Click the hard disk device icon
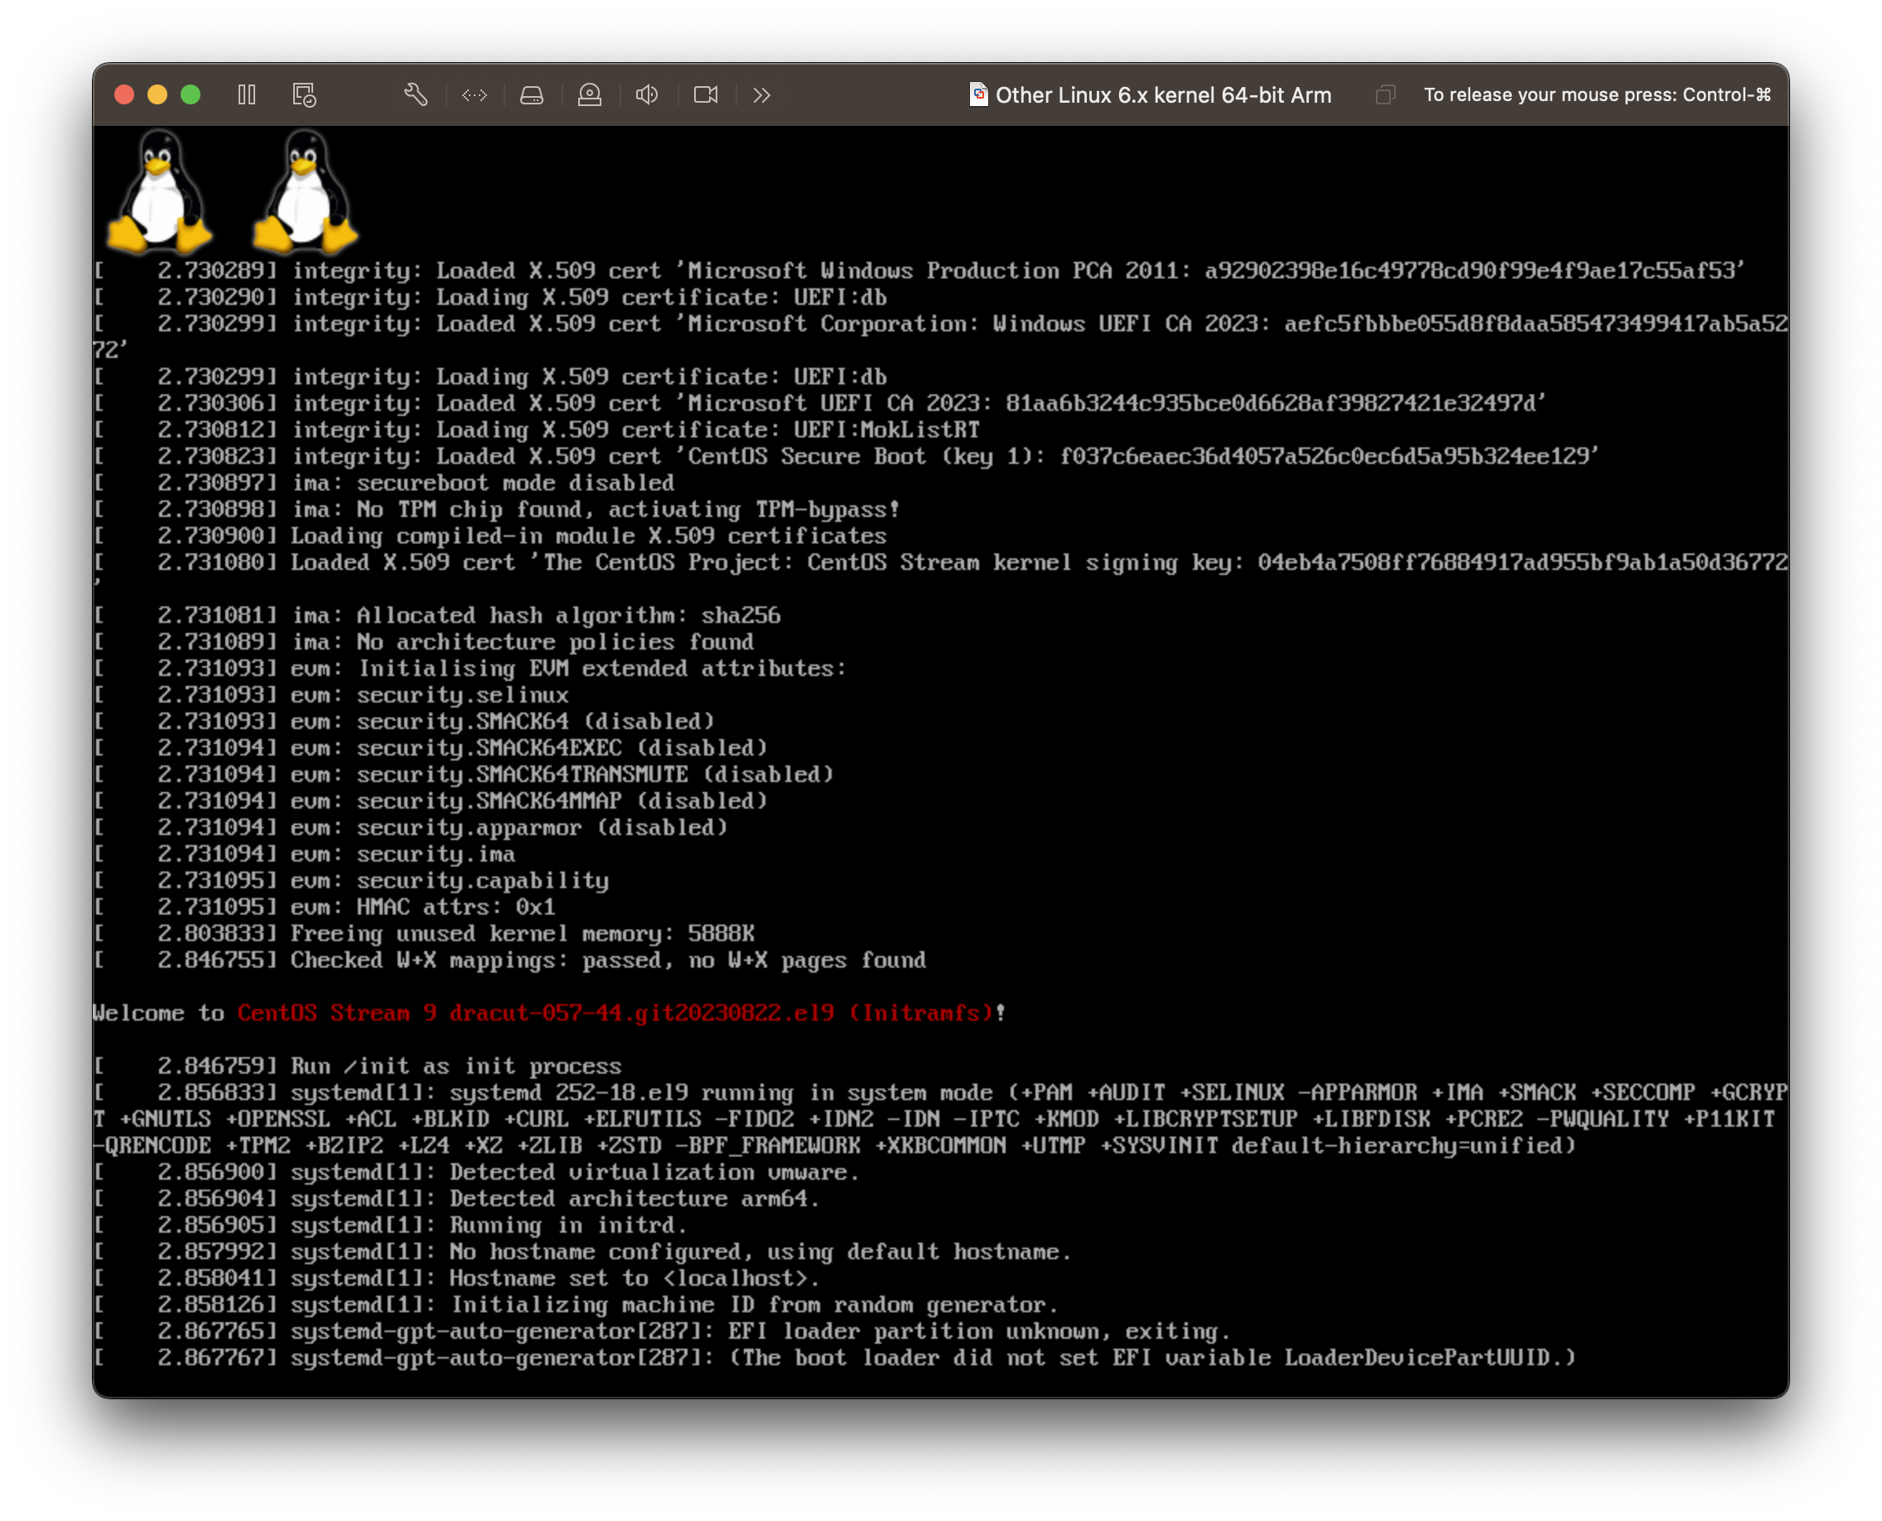This screenshot has height=1521, width=1882. [532, 94]
